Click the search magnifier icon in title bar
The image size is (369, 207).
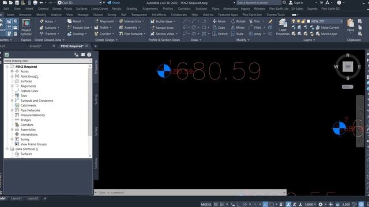click(x=284, y=2)
